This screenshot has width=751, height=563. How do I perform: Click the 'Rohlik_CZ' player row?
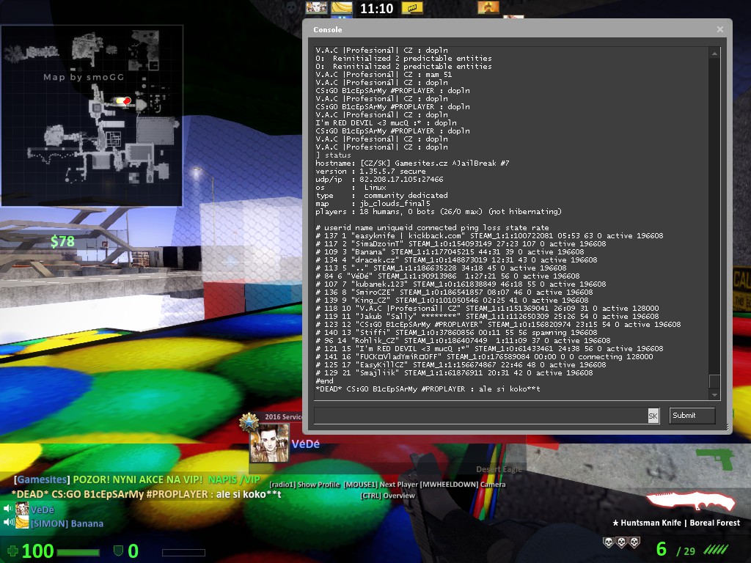click(x=464, y=341)
